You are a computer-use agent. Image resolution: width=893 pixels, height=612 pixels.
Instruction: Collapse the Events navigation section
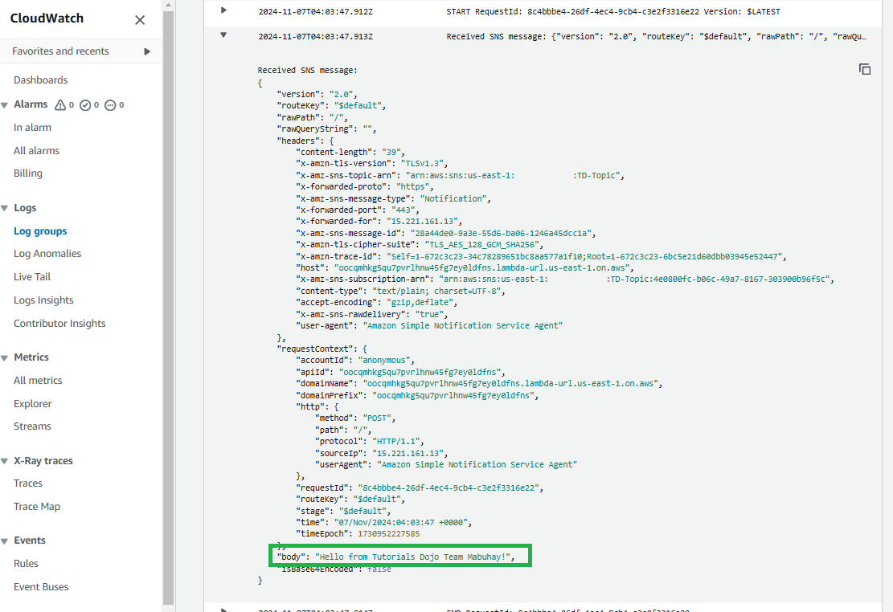[5, 541]
